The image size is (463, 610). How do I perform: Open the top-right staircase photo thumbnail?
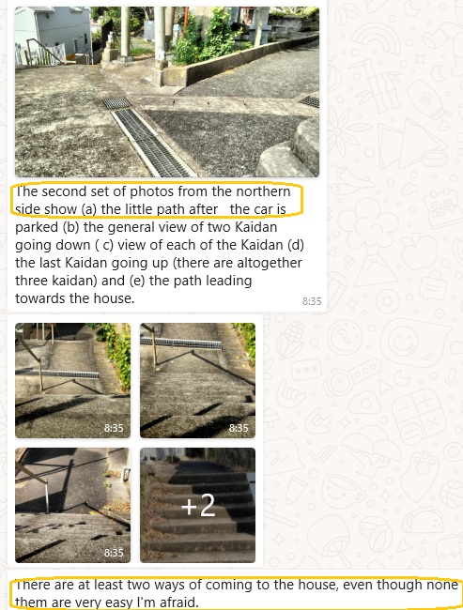coord(198,380)
